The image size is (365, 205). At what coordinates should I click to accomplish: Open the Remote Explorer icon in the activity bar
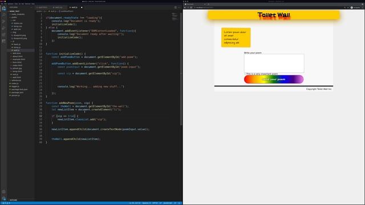click(4, 41)
